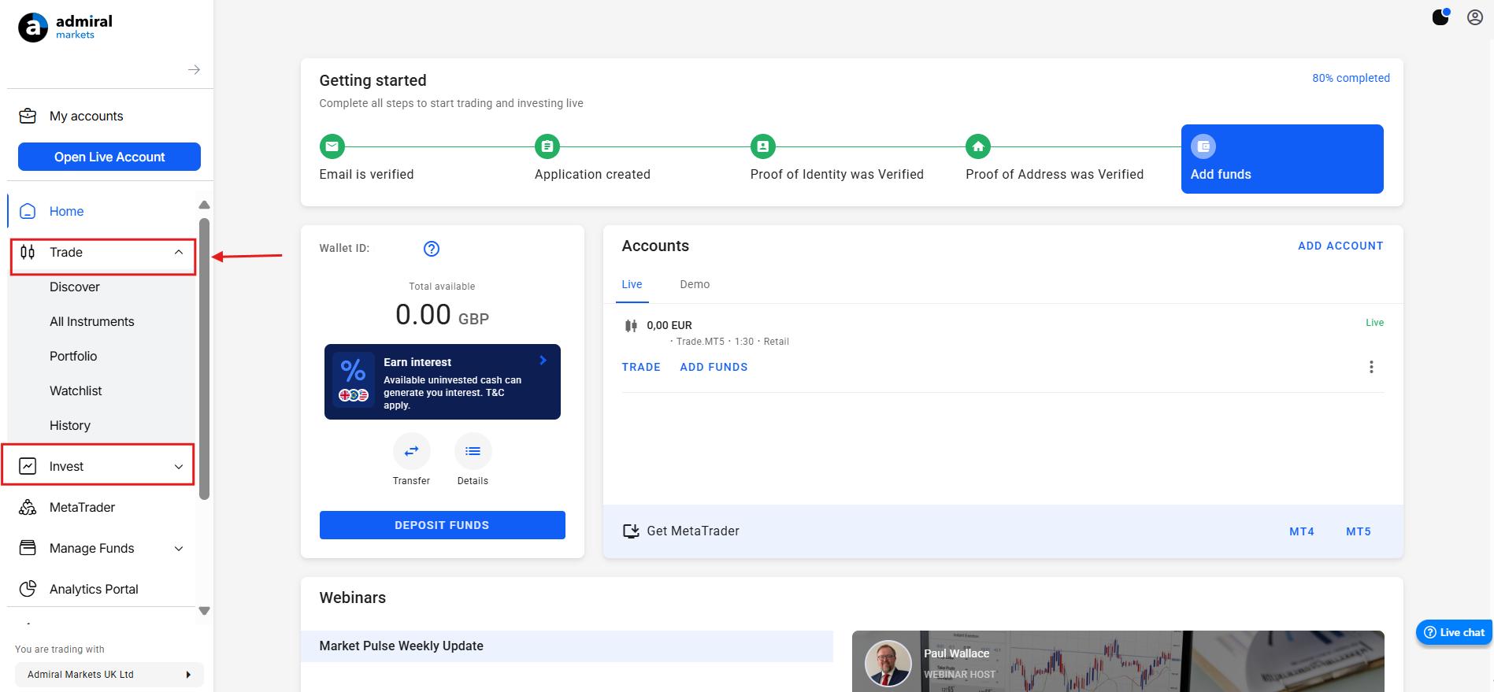1494x692 pixels.
Task: Click the Get MetaTrader download icon
Action: [631, 531]
